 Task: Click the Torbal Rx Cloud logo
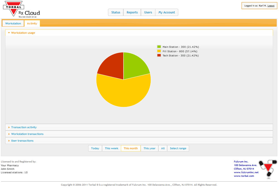[21, 9]
